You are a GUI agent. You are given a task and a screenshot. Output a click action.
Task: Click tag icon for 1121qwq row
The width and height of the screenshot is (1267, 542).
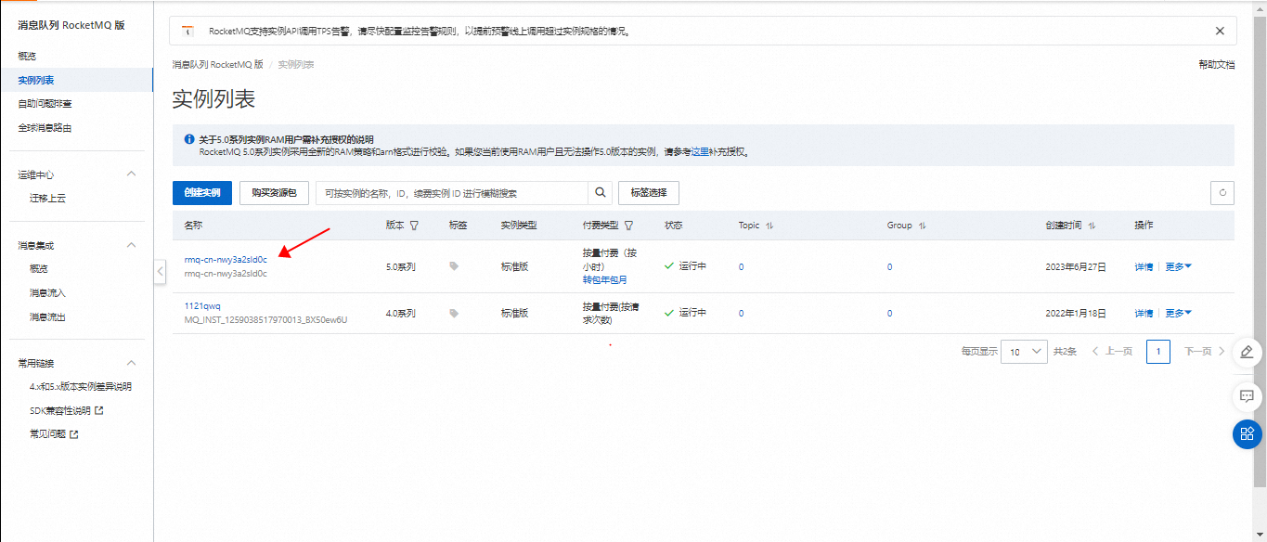454,314
